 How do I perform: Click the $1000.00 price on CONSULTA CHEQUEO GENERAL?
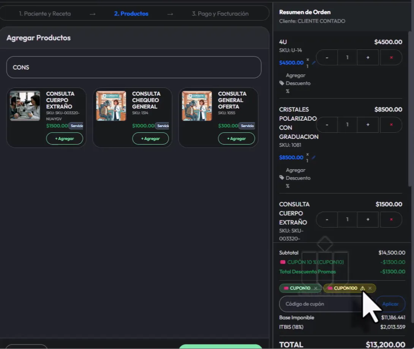coord(143,126)
